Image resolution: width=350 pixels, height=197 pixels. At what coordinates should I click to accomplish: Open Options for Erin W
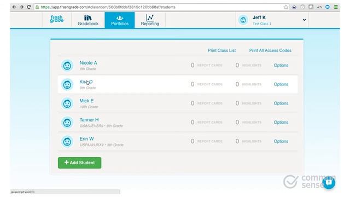click(x=281, y=141)
